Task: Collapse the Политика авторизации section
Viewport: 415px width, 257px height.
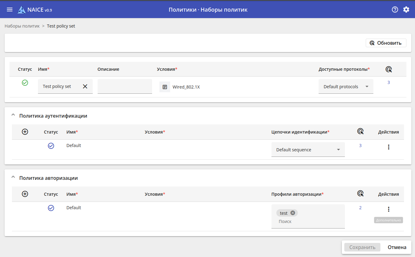Action: [13, 178]
